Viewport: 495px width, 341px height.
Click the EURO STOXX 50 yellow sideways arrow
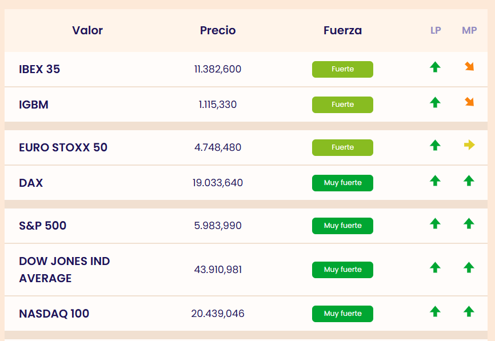tap(469, 145)
